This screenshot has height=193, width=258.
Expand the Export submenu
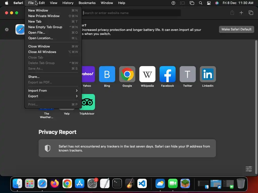53,96
